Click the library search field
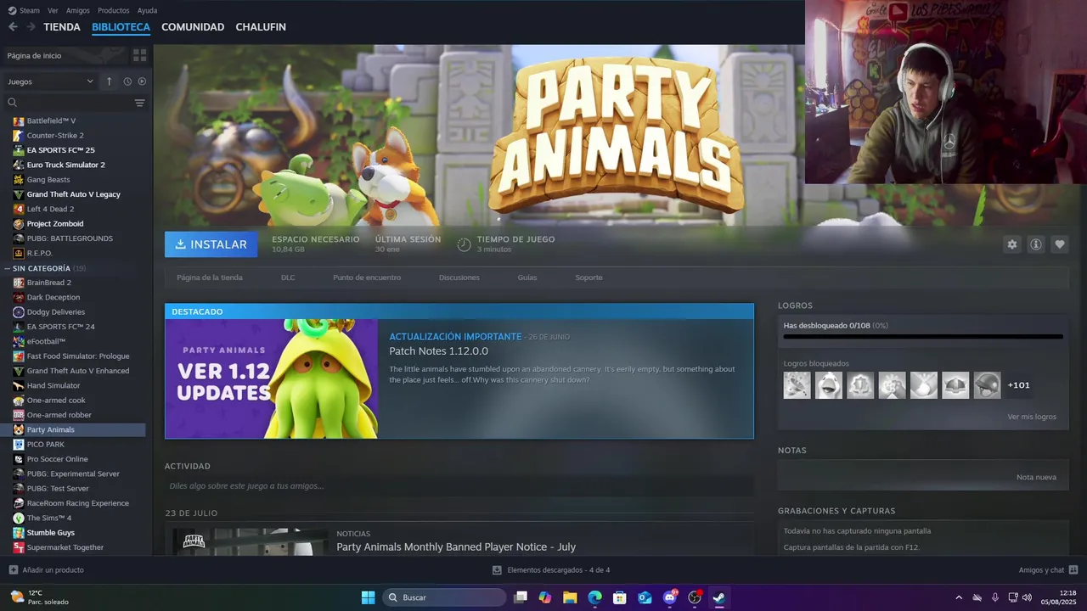The width and height of the screenshot is (1087, 611). point(68,103)
